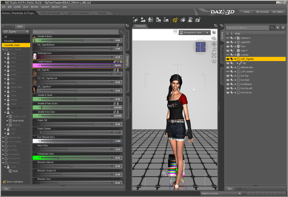The width and height of the screenshot is (288, 197).
Task: Click the new spotlight icon in the toolbar
Action: (x=135, y=20)
